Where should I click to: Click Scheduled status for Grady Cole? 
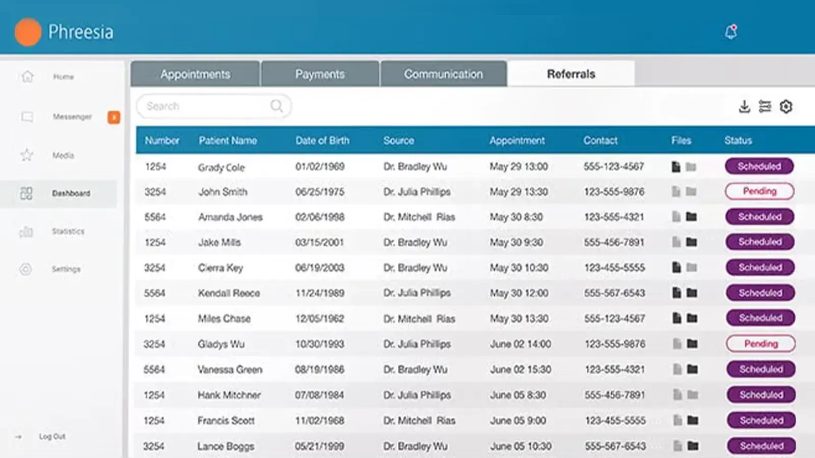759,166
